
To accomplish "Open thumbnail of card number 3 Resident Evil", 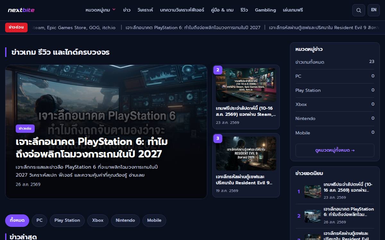I will pyautogui.click(x=246, y=154).
